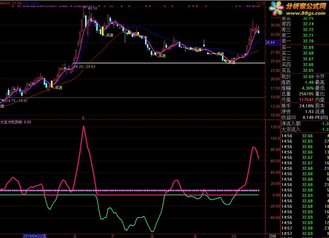The height and width of the screenshot is (238, 329).
Task: Click the 现价 32.69 value
Action: (308, 77)
